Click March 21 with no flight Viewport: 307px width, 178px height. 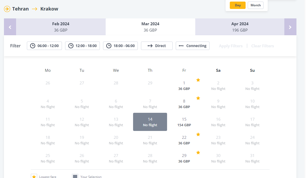click(150, 140)
